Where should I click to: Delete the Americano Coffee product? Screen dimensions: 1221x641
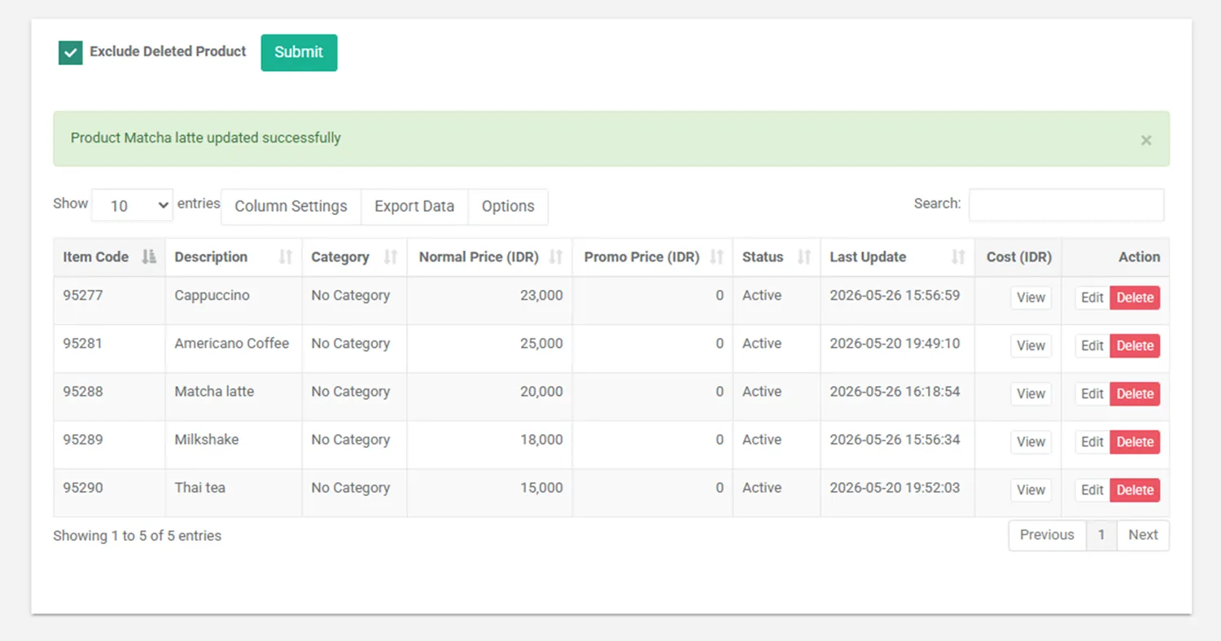(x=1135, y=346)
